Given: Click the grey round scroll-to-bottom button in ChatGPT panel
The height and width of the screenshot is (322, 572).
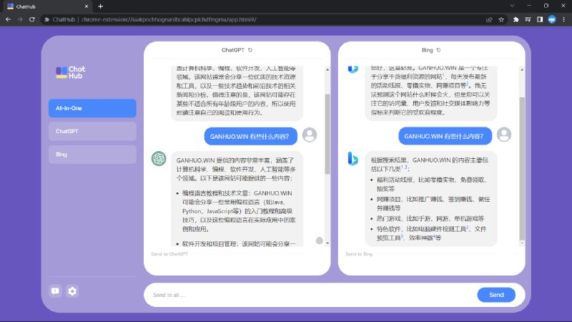Looking at the screenshot, I should [x=319, y=240].
